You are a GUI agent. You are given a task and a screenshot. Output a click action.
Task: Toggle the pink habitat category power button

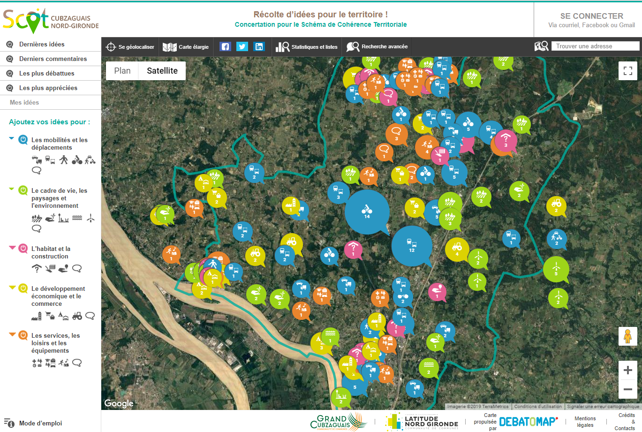click(x=23, y=249)
